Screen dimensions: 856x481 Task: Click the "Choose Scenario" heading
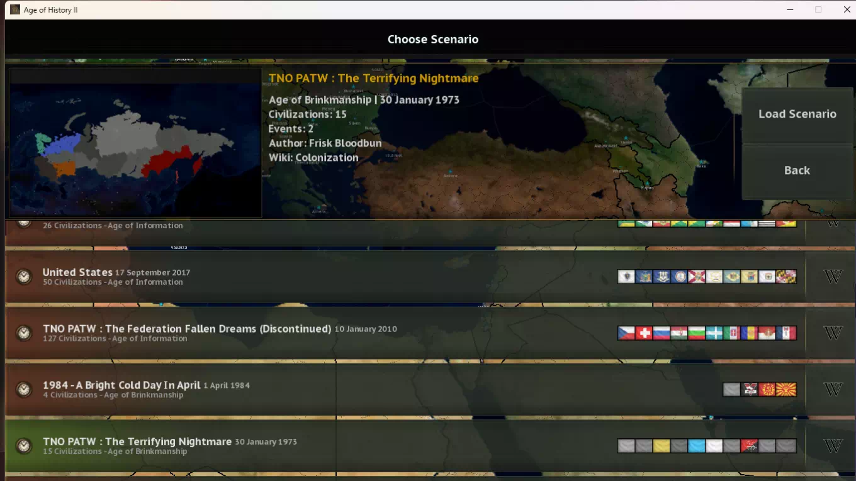[x=433, y=39]
